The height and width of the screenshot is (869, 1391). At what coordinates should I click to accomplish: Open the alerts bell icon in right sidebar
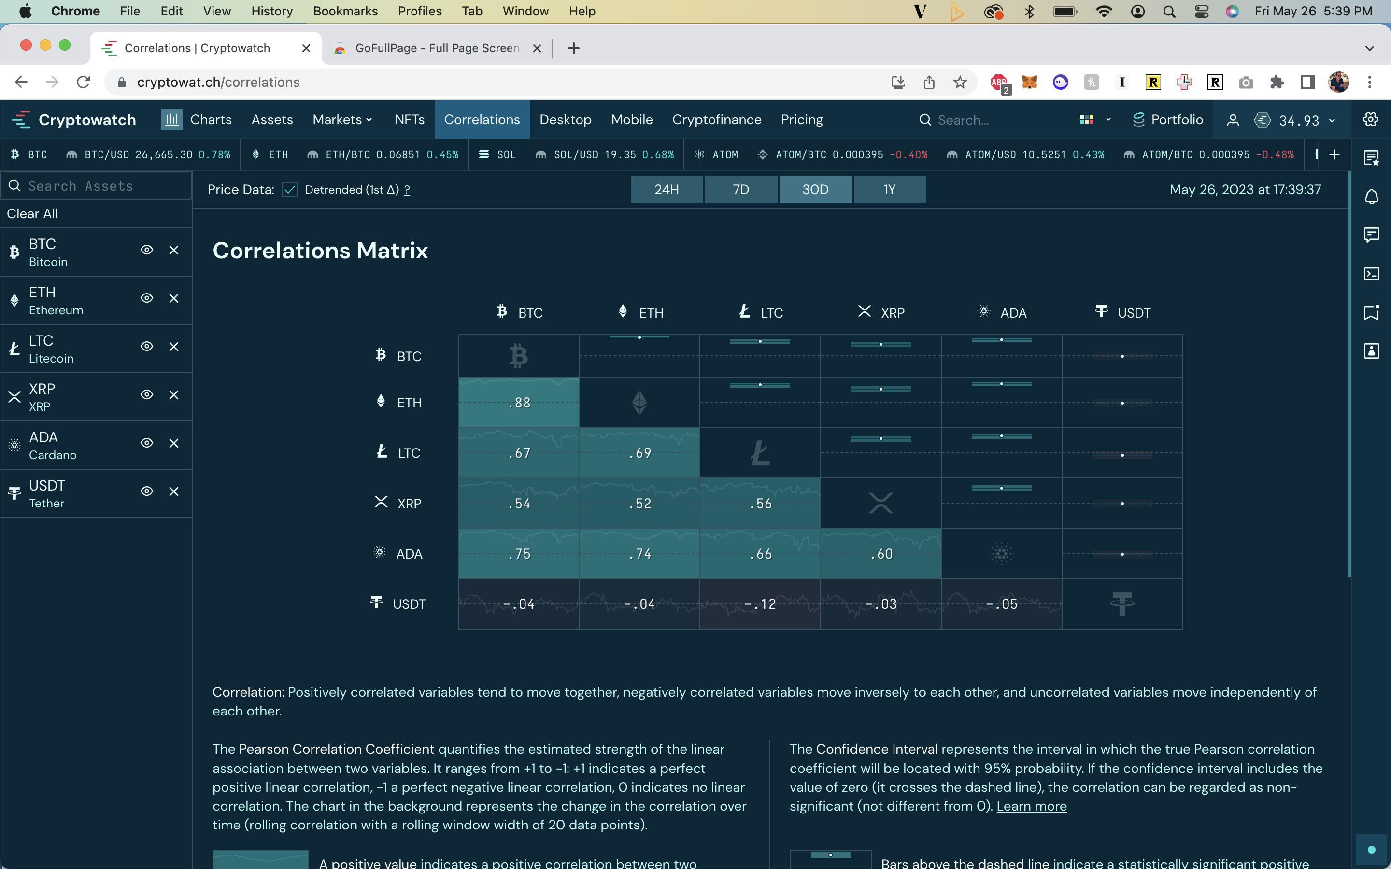(x=1372, y=197)
